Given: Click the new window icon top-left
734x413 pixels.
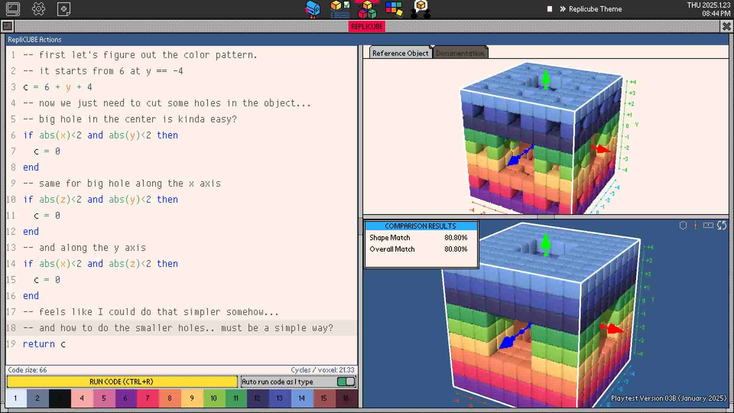Looking at the screenshot, I should pyautogui.click(x=63, y=9).
